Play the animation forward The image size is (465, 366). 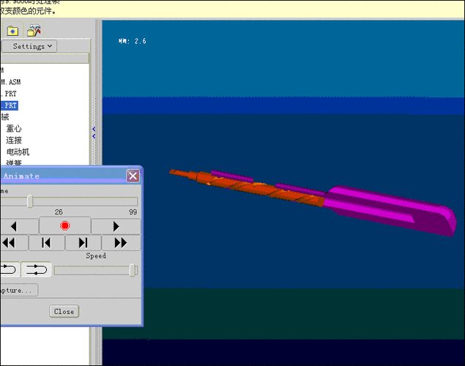coord(116,225)
